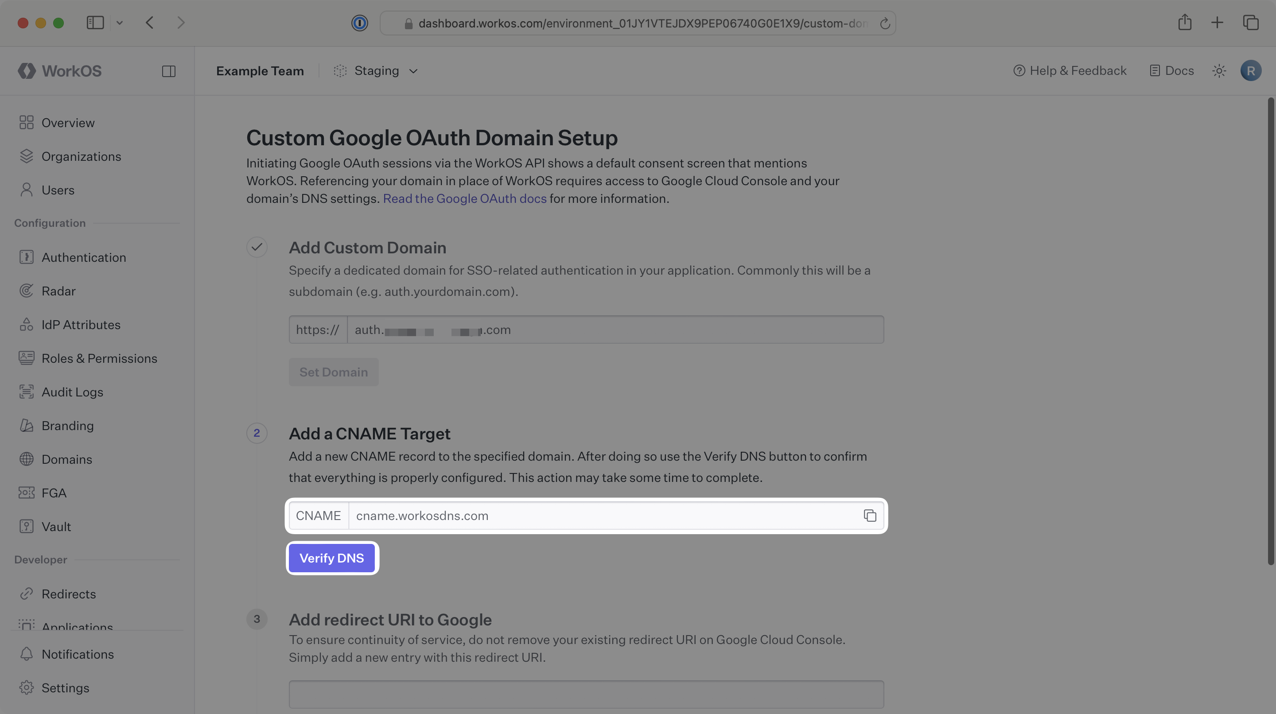Click the Safari share icon
Viewport: 1276px width, 714px height.
1184,22
